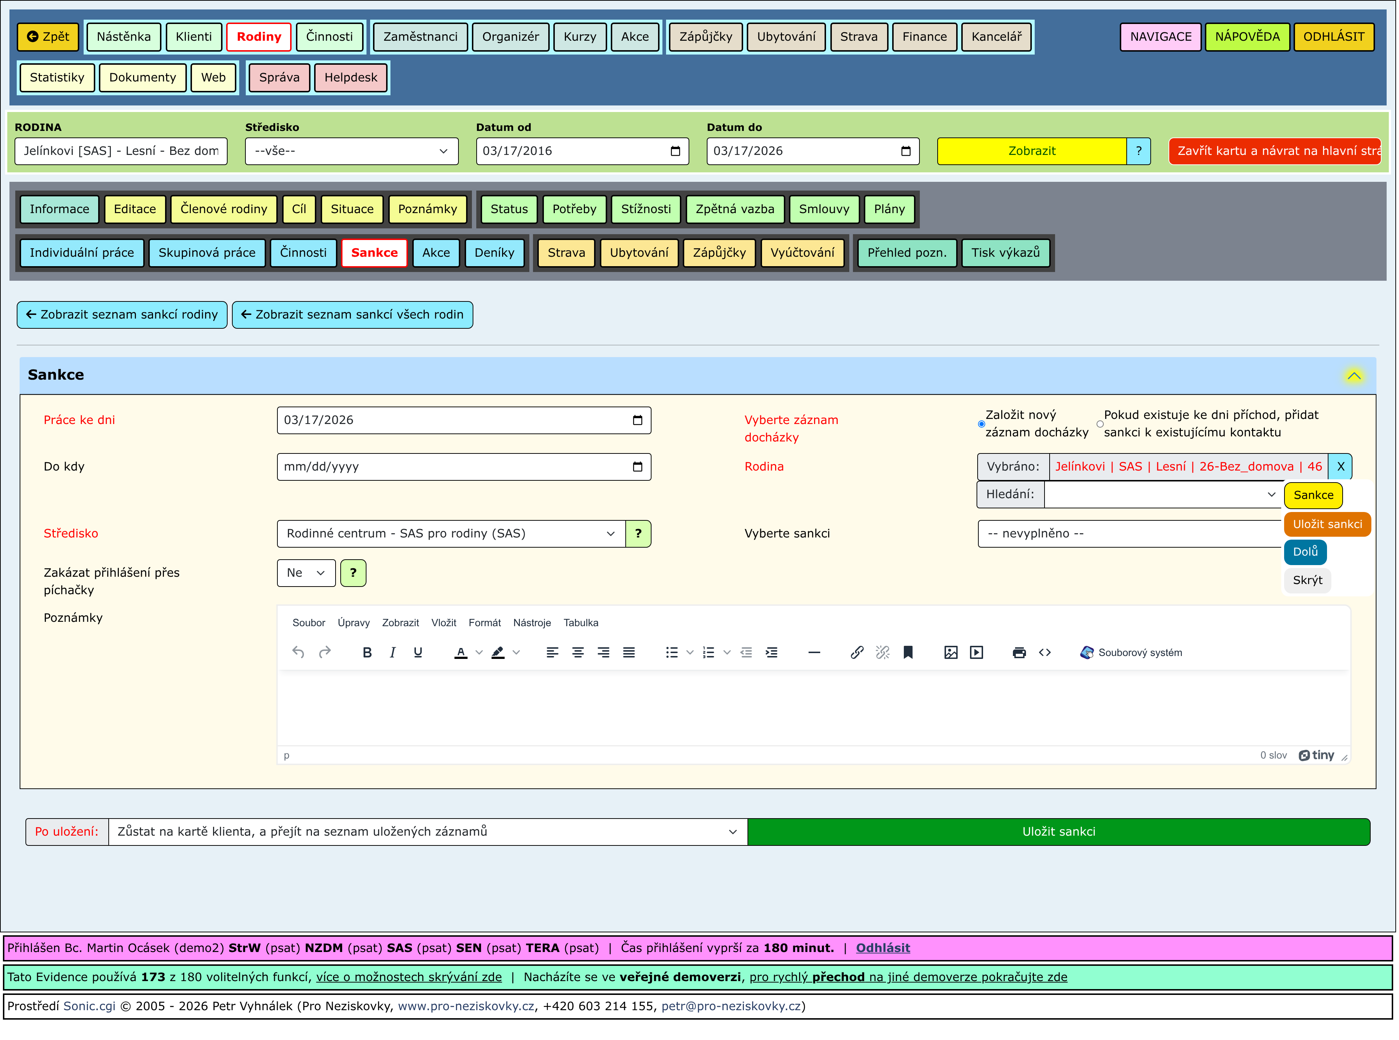Image resolution: width=1399 pixels, height=1040 pixels.
Task: Click 'Zobrazit seznam sankcí rodiny' button
Action: 122,315
